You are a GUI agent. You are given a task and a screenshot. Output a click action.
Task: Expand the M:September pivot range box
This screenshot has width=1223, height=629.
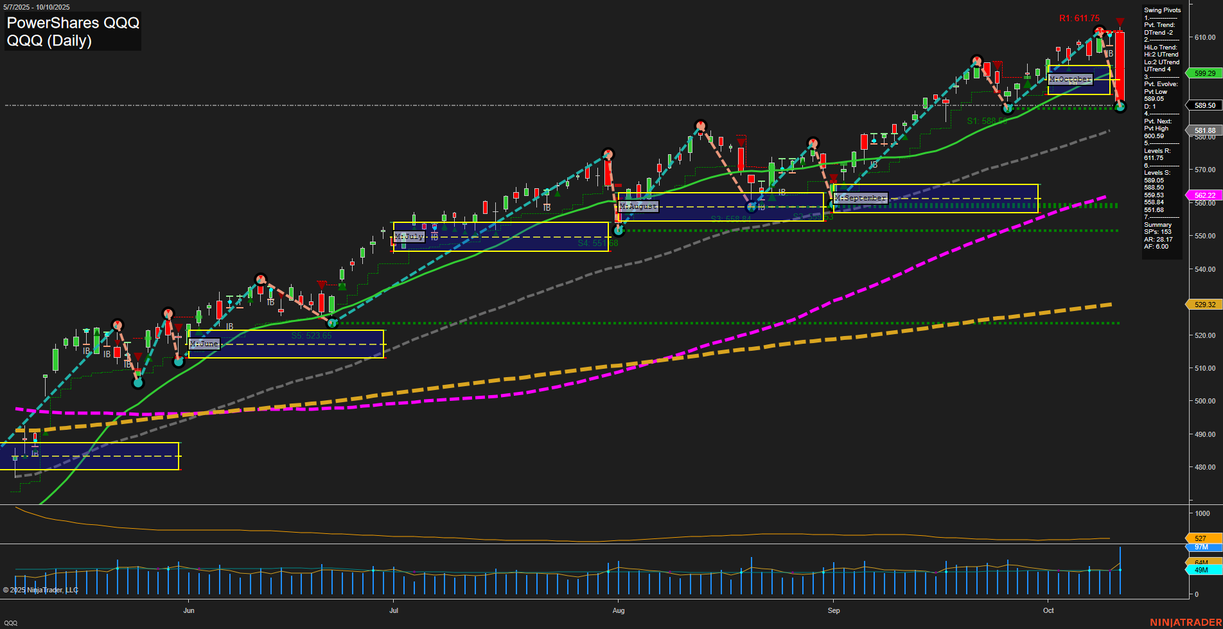pyautogui.click(x=859, y=198)
